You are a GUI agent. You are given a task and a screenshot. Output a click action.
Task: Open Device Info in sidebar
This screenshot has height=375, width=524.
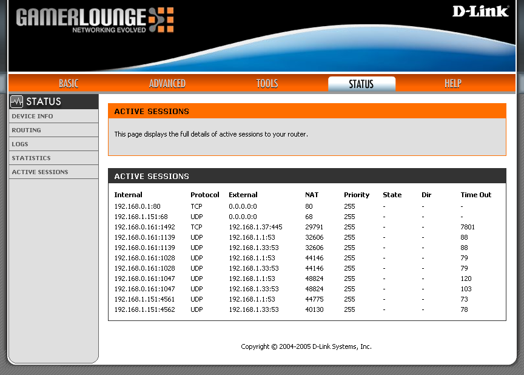pyautogui.click(x=53, y=117)
